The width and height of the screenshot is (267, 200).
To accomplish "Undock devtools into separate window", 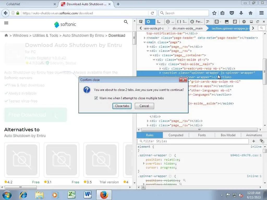I will tap(257, 22).
